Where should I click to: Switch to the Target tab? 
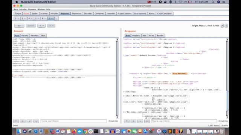tap(18, 13)
